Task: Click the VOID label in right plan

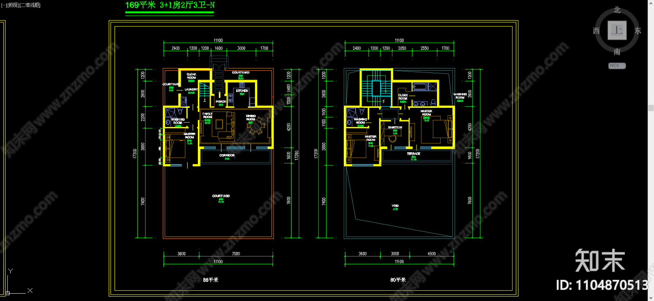Action: coord(395,206)
